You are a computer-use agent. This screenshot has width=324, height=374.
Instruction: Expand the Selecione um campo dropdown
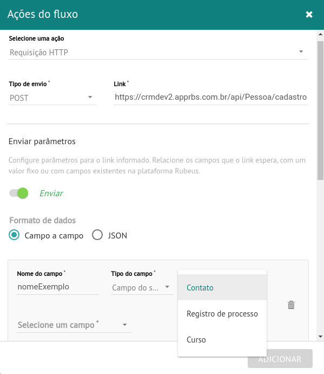pyautogui.click(x=74, y=325)
